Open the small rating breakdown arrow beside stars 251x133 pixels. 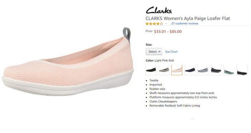tap(166, 24)
